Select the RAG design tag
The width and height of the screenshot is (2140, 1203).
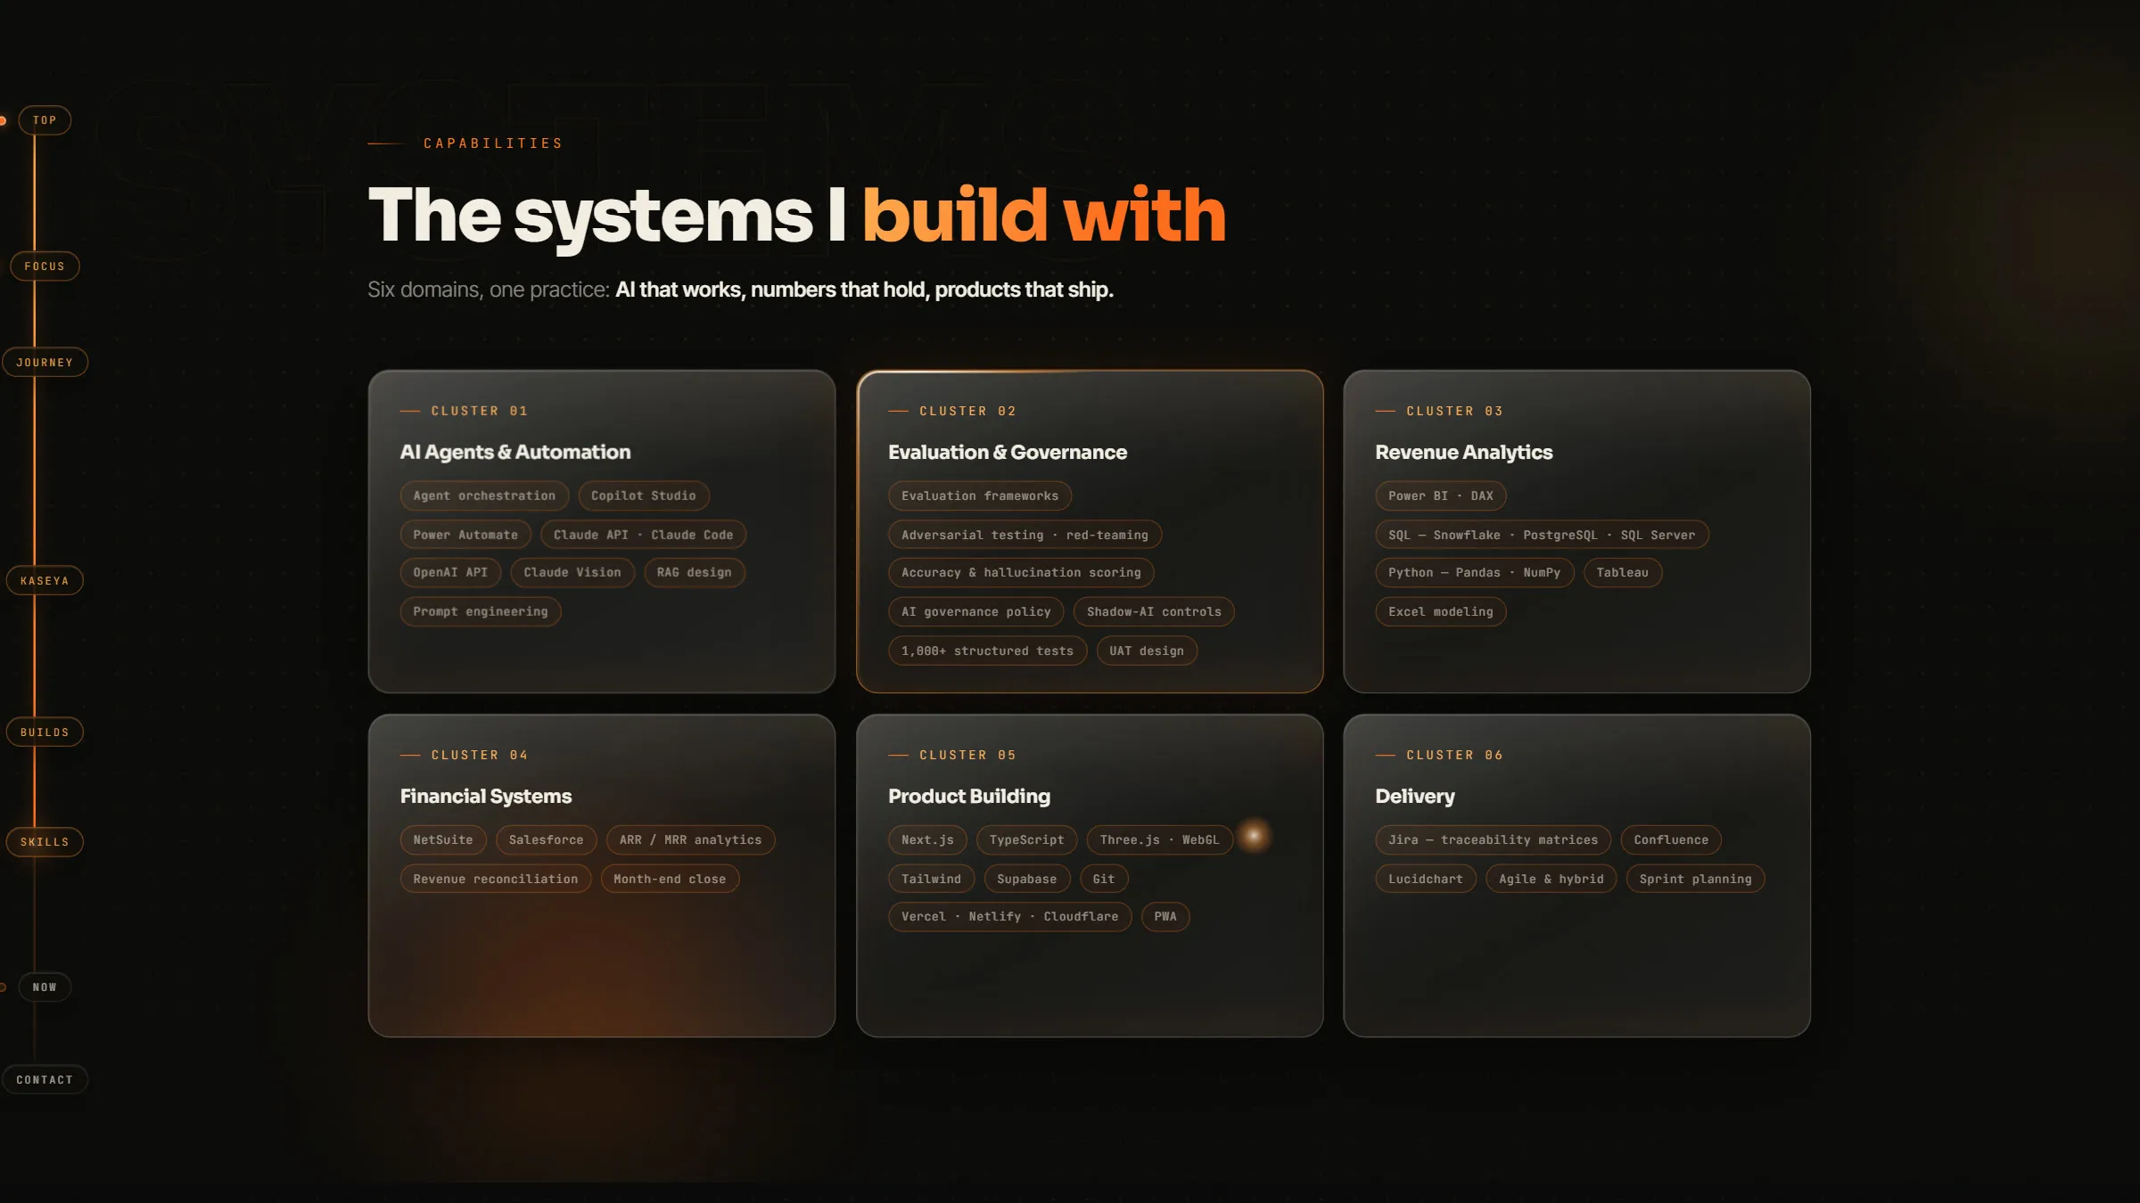[695, 573]
